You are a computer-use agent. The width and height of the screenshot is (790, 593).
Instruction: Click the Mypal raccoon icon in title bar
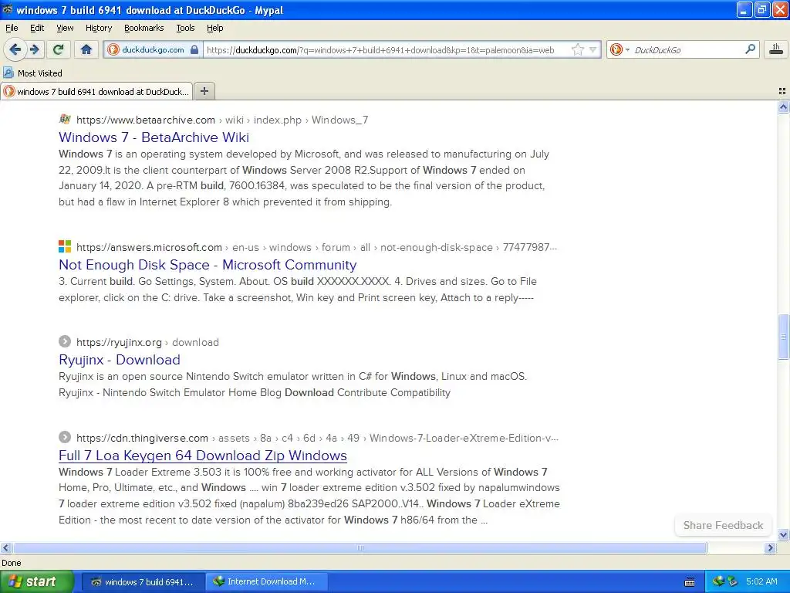(8, 9)
